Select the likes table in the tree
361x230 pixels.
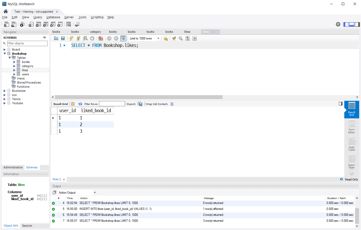click(x=25, y=70)
